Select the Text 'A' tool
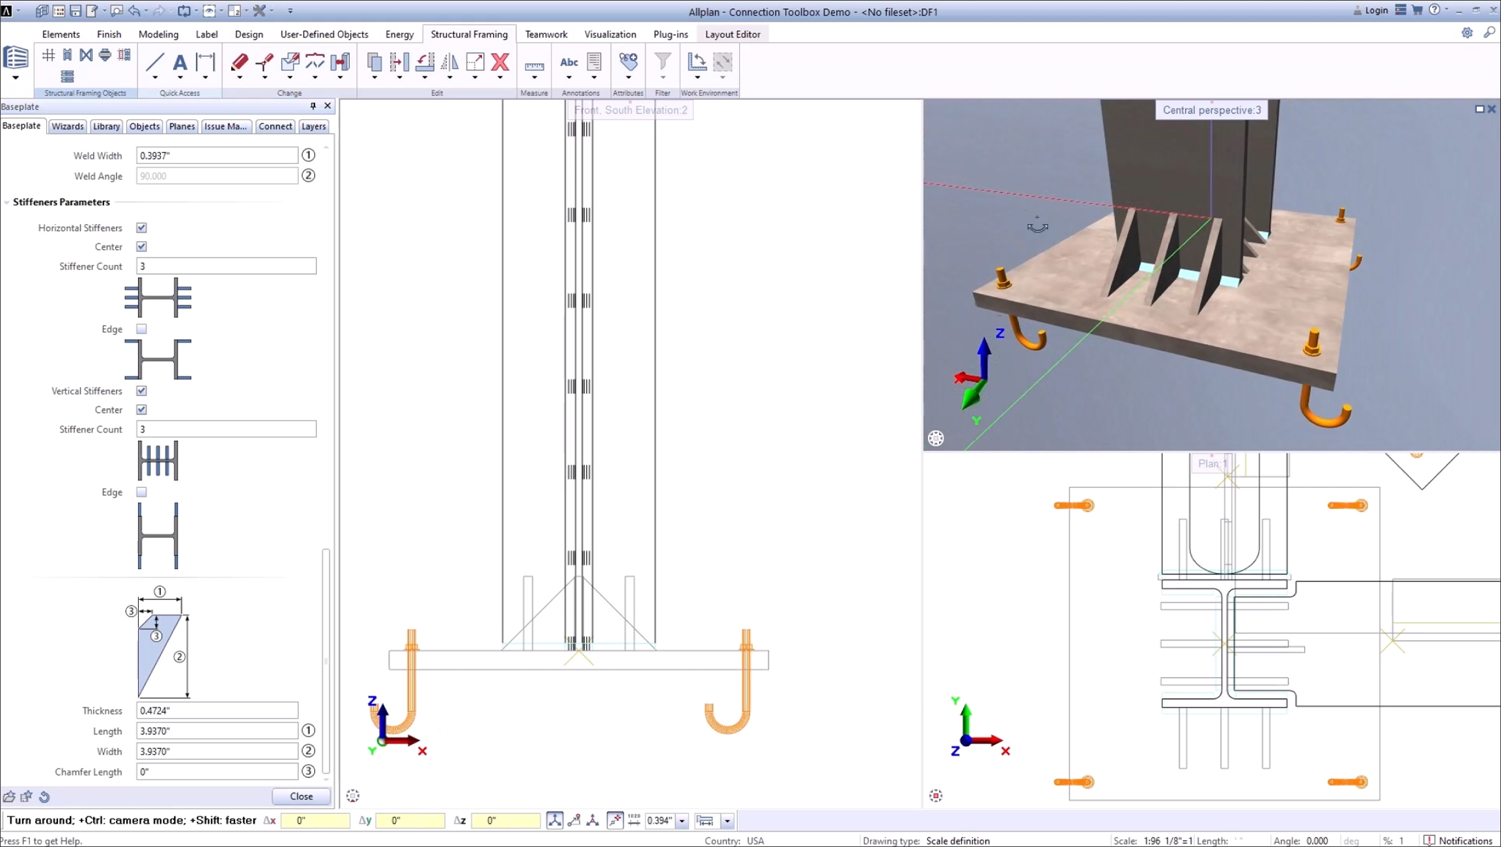 180,62
